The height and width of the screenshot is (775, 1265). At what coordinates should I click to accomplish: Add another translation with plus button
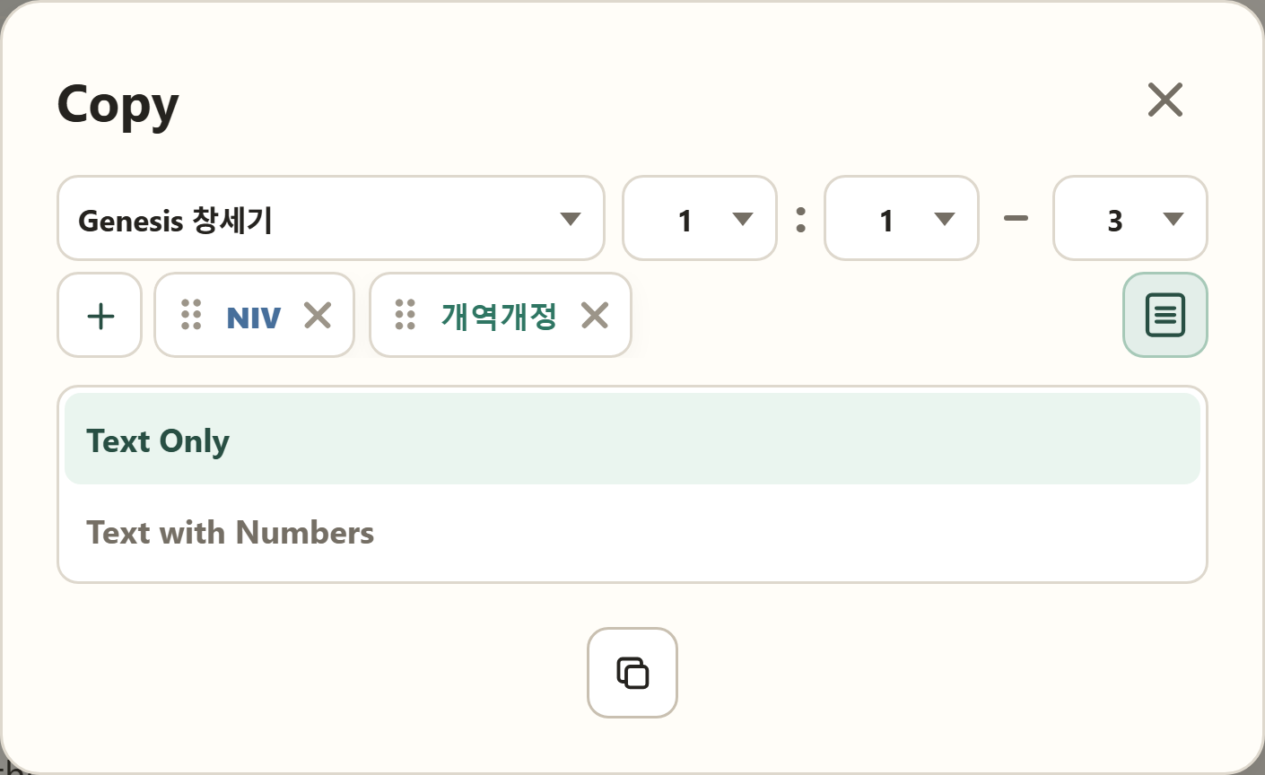(100, 315)
